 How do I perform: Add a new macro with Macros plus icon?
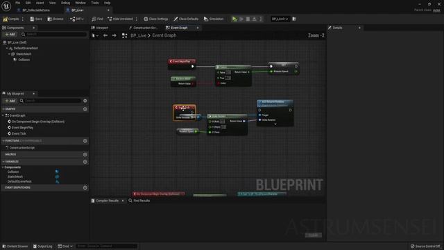85,154
